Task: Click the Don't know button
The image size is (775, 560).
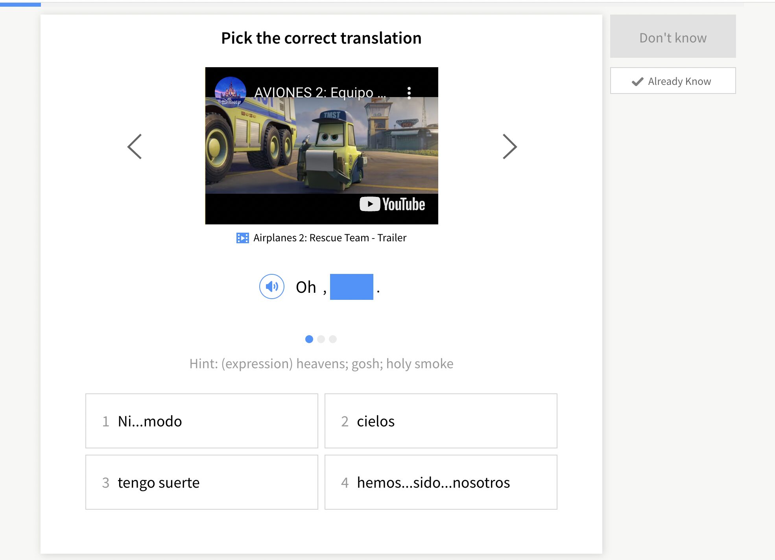Action: pos(673,38)
